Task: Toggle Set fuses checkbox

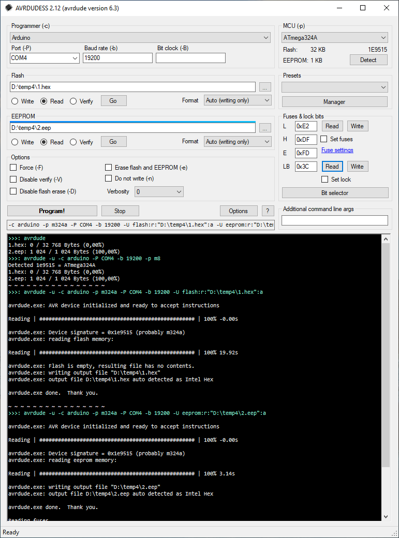Action: [324, 139]
